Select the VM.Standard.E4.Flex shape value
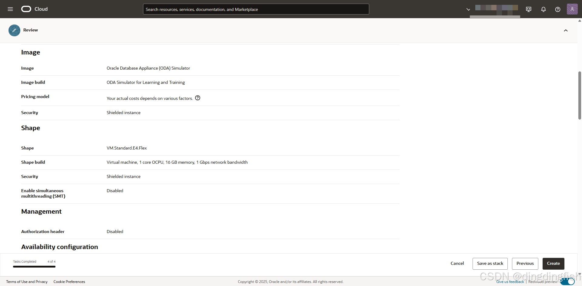Viewport: 582px width, 286px height. click(x=127, y=148)
